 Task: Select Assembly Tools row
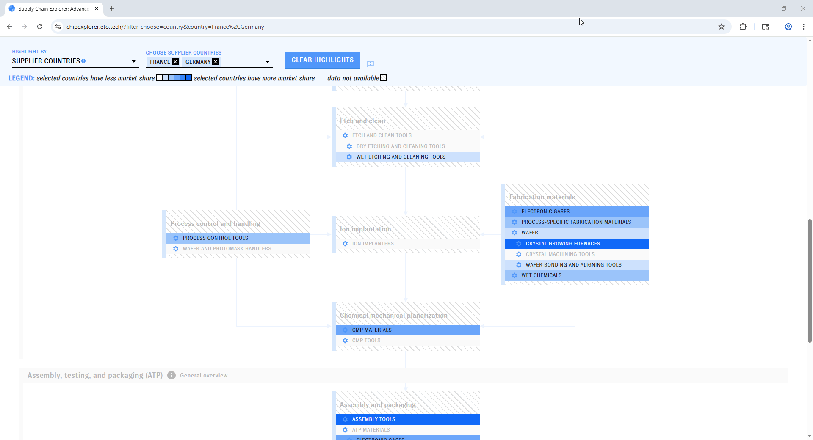pos(408,419)
